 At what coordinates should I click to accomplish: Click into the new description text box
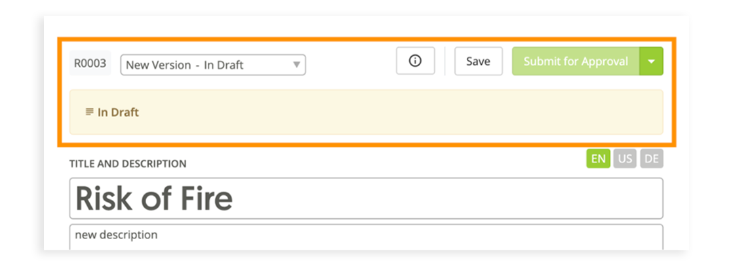(366, 237)
